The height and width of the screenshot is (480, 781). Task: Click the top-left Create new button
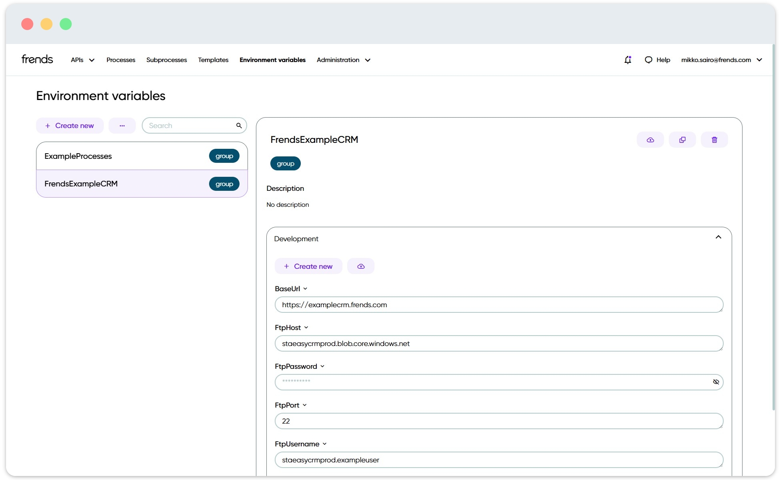point(70,126)
